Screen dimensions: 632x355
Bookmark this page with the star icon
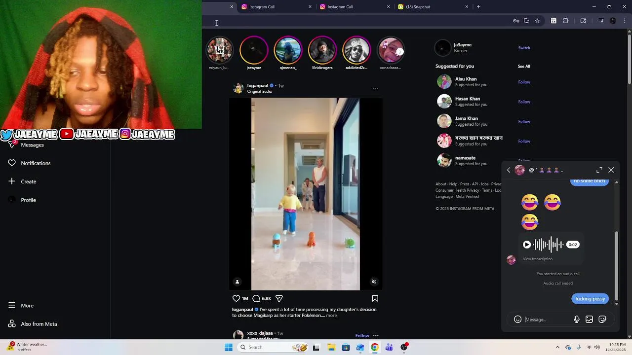[537, 21]
